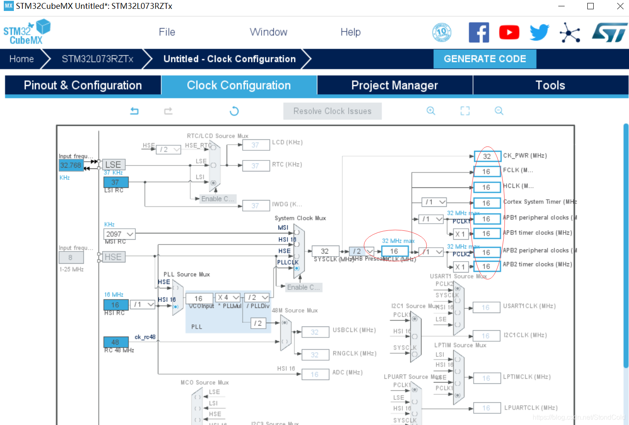Select SYSCLK in the USART1 Source Mux

click(457, 300)
